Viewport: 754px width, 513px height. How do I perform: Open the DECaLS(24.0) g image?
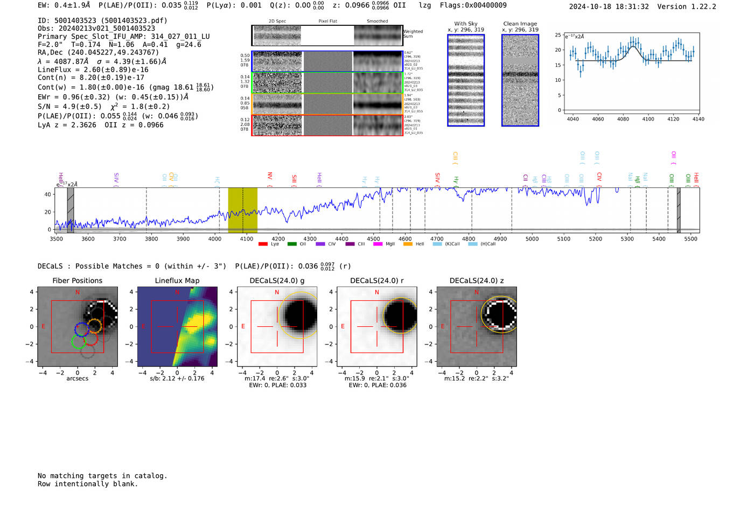(277, 326)
